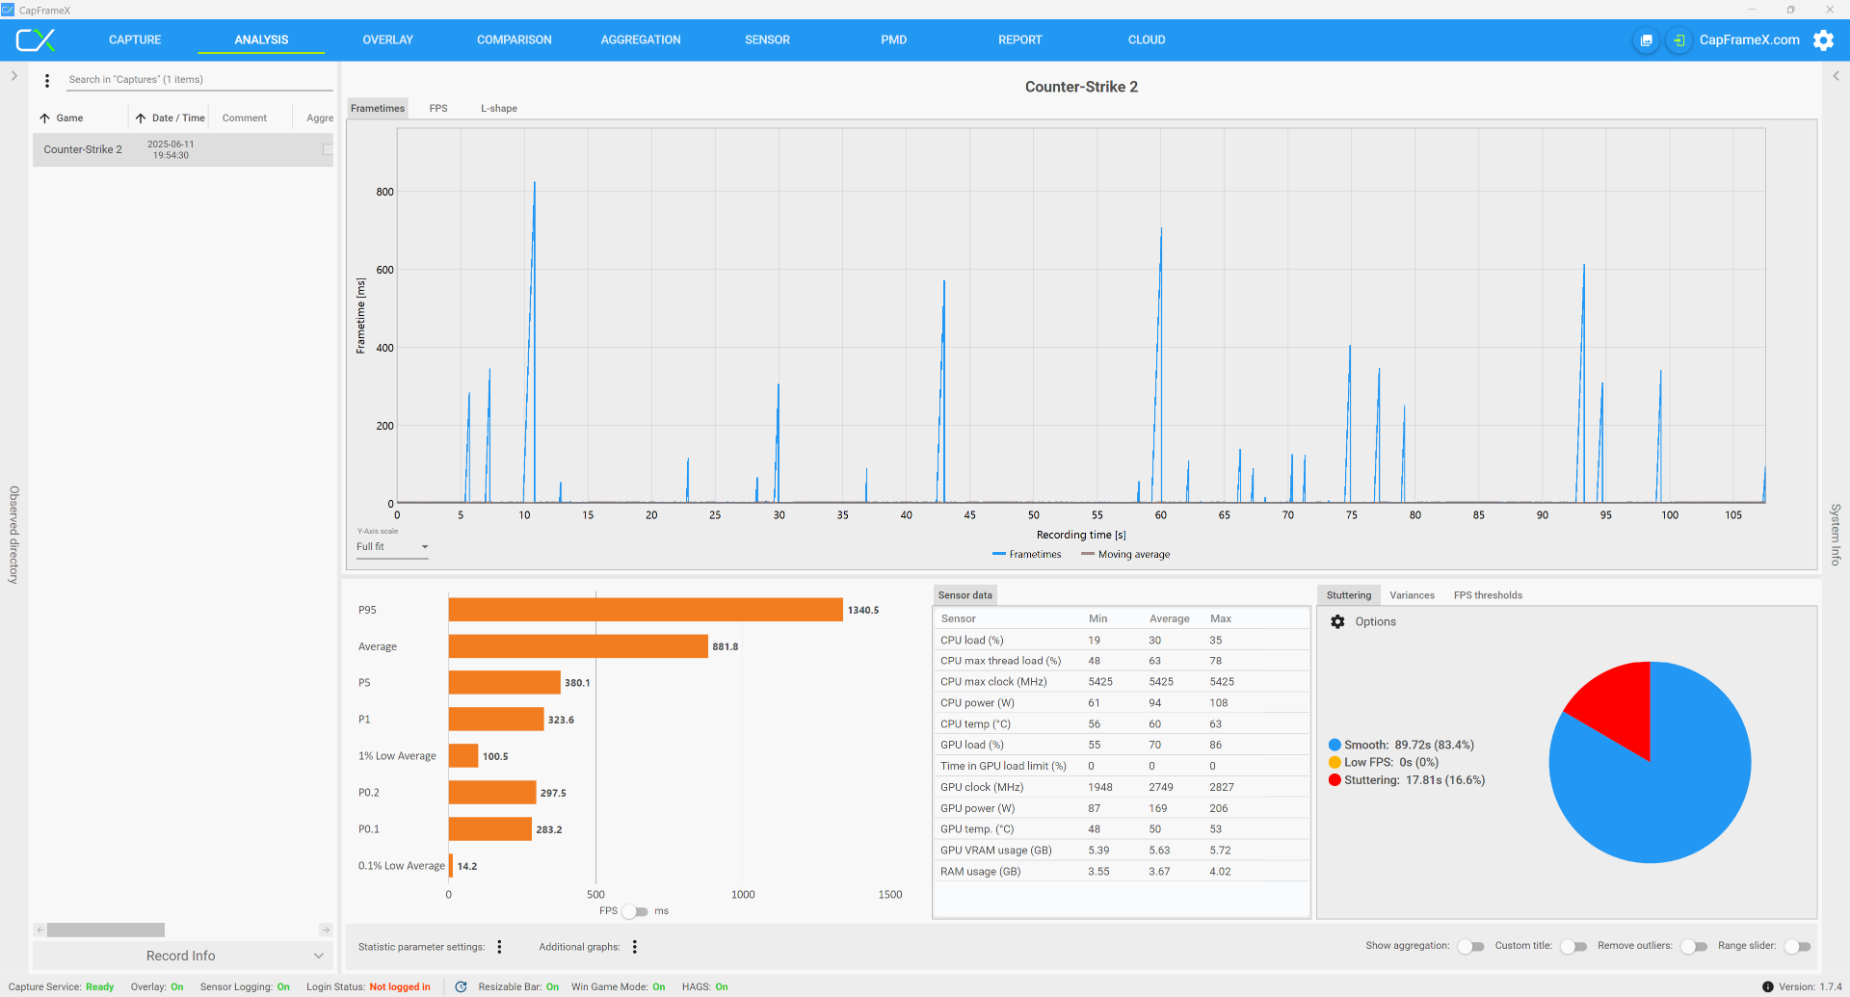This screenshot has width=1850, height=997.
Task: Open Statistic parameter settings three-dot menu
Action: coord(499,947)
